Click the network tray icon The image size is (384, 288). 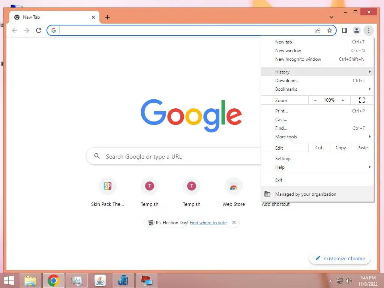click(340, 280)
